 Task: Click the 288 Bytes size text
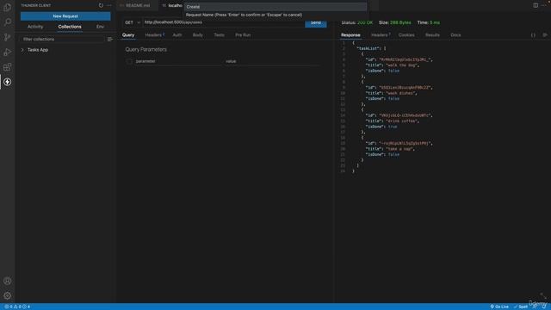[x=400, y=22]
